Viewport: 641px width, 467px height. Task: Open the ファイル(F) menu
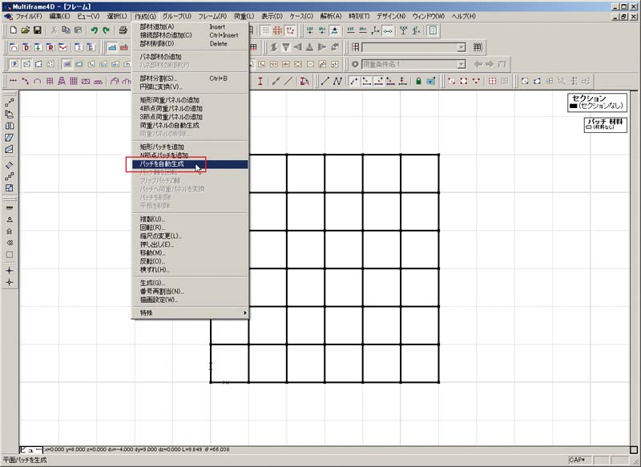tap(29, 16)
